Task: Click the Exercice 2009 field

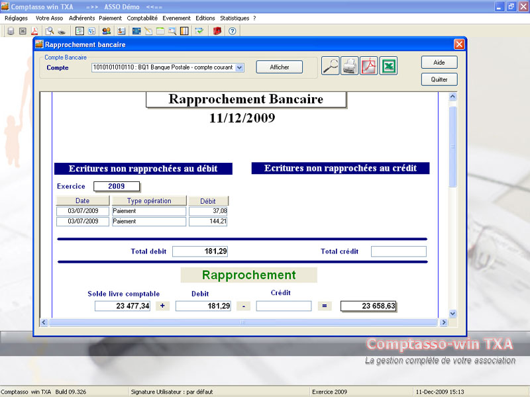Action: [117, 187]
